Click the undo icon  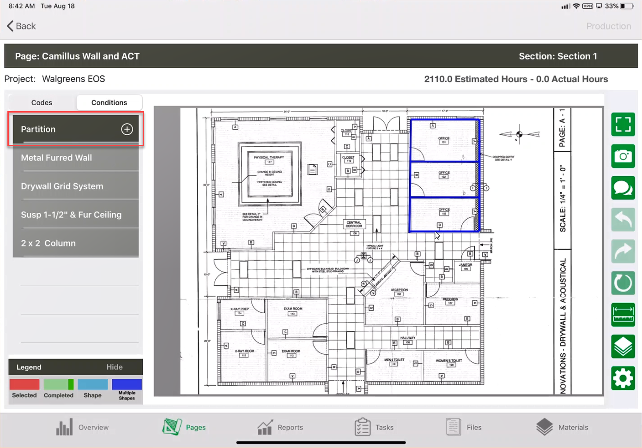623,220
